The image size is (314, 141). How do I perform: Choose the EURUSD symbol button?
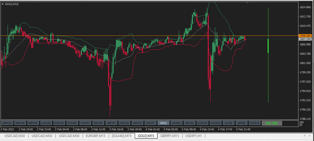point(59,123)
